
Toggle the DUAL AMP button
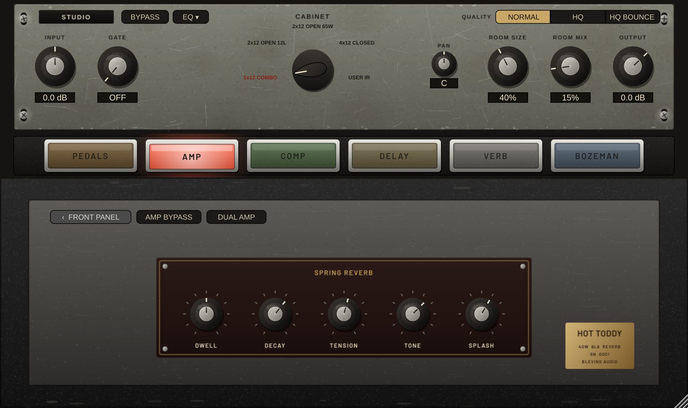tap(236, 217)
